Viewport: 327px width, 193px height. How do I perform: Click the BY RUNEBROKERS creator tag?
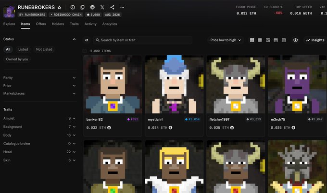tap(32, 15)
